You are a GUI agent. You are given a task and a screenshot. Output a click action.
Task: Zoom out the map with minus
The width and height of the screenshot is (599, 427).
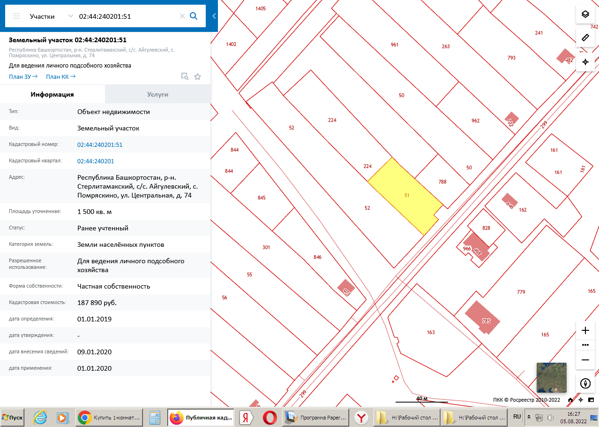point(585,360)
